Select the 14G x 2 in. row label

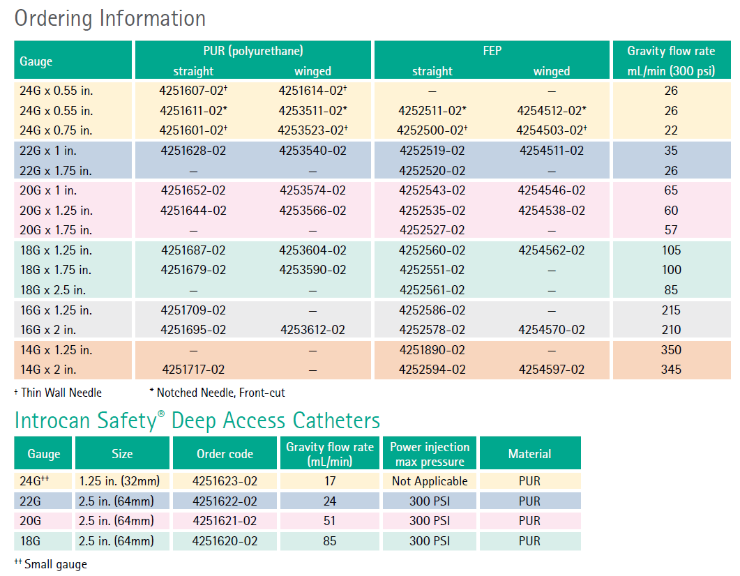coord(48,370)
